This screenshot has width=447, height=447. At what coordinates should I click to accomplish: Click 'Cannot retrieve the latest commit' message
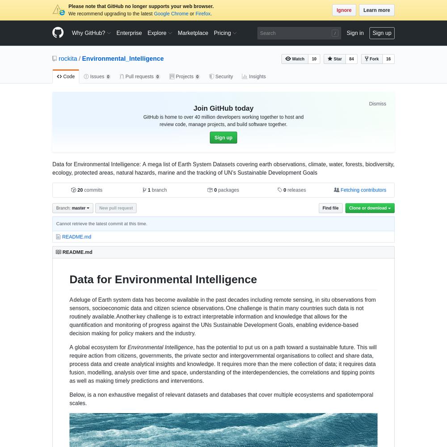[x=102, y=224]
